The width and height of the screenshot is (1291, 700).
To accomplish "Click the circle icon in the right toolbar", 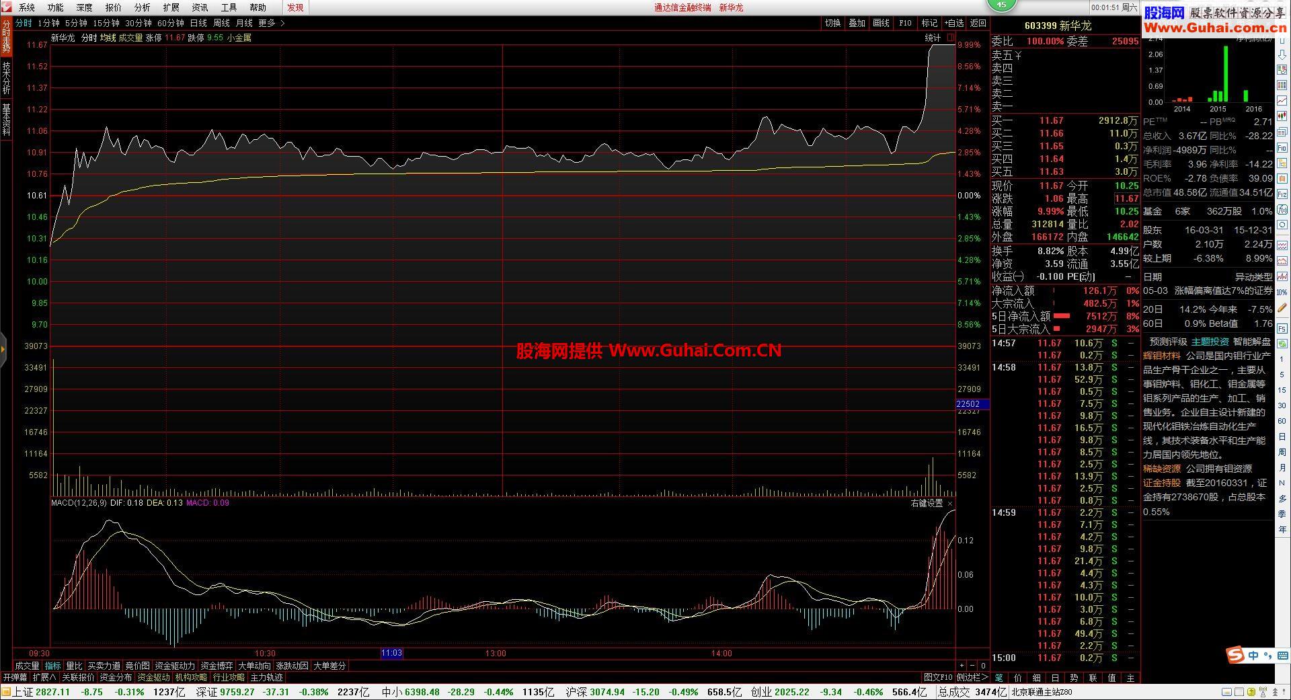I will click(x=1282, y=224).
